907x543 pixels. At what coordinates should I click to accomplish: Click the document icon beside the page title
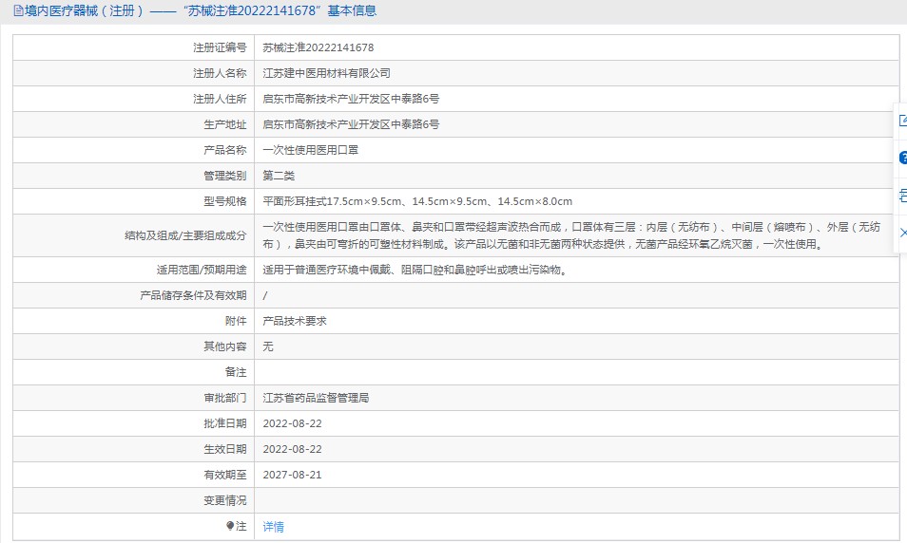18,10
